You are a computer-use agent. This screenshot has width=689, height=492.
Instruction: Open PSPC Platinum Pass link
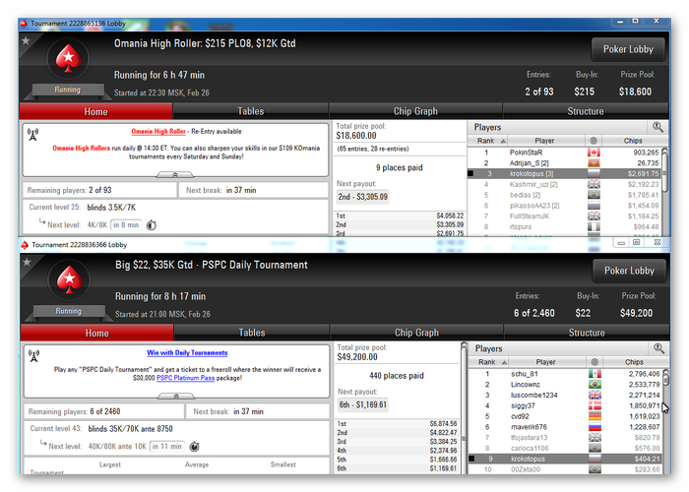[185, 378]
